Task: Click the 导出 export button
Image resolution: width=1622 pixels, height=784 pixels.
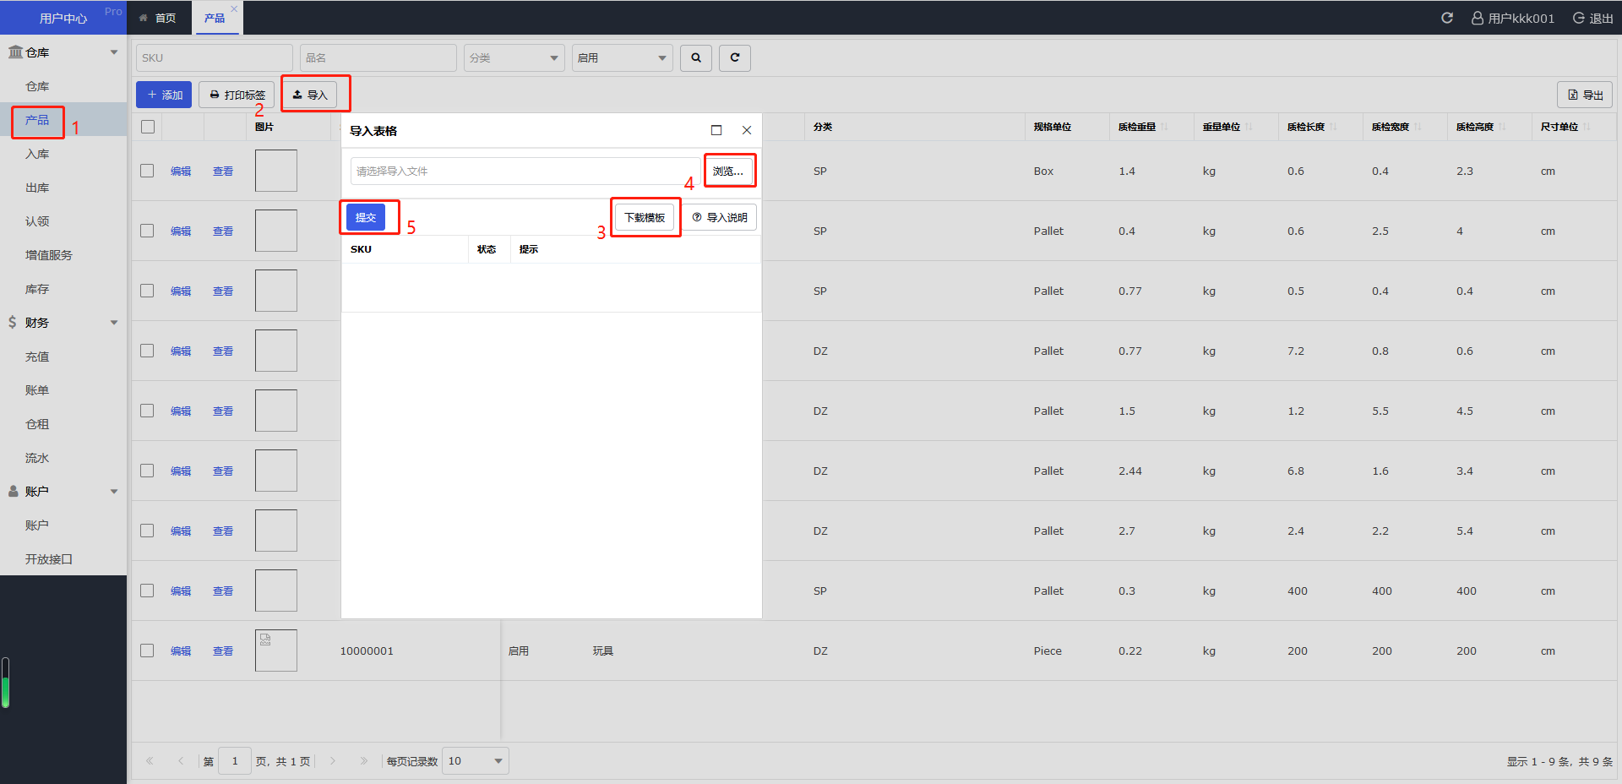Action: [x=1585, y=95]
